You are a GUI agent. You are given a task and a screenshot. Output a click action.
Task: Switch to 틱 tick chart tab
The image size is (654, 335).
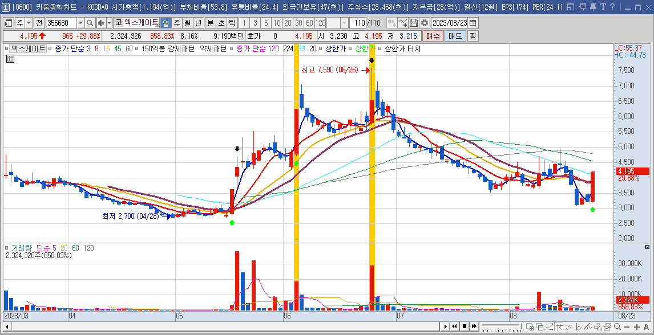pos(232,22)
